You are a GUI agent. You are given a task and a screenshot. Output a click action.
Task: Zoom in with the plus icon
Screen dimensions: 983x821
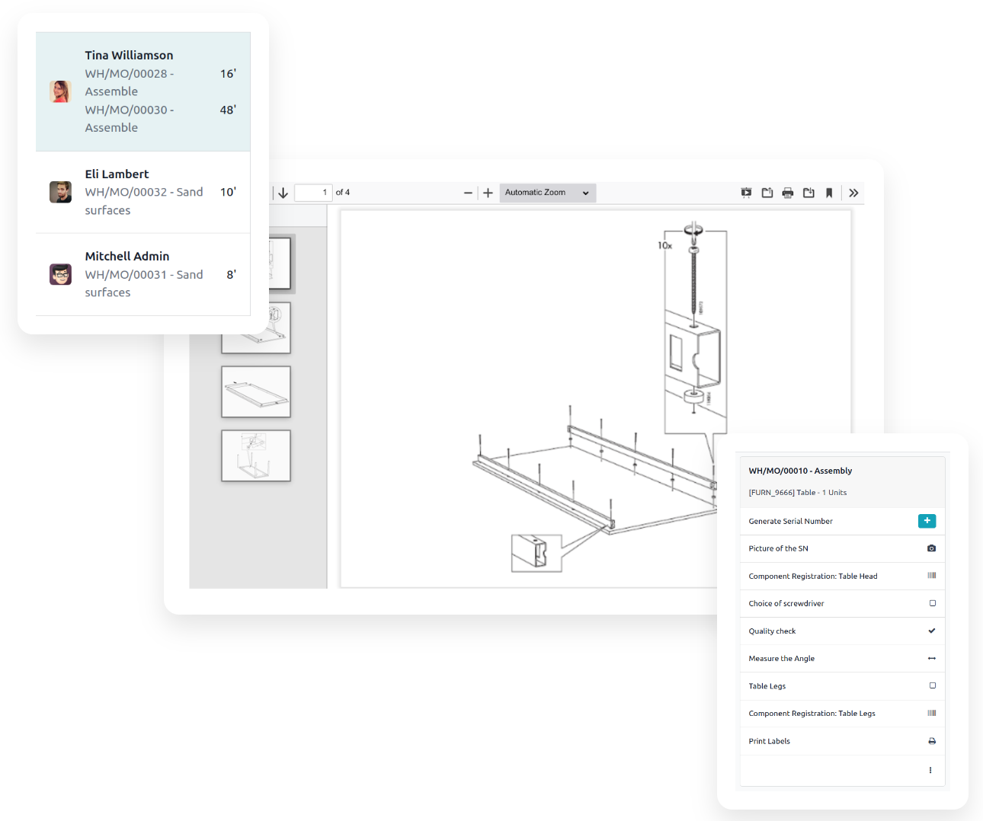coord(488,193)
